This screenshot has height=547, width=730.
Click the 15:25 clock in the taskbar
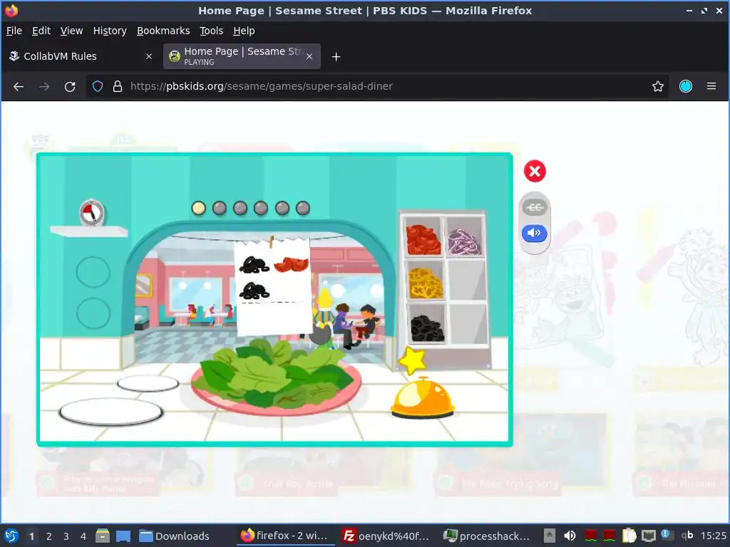coord(713,536)
